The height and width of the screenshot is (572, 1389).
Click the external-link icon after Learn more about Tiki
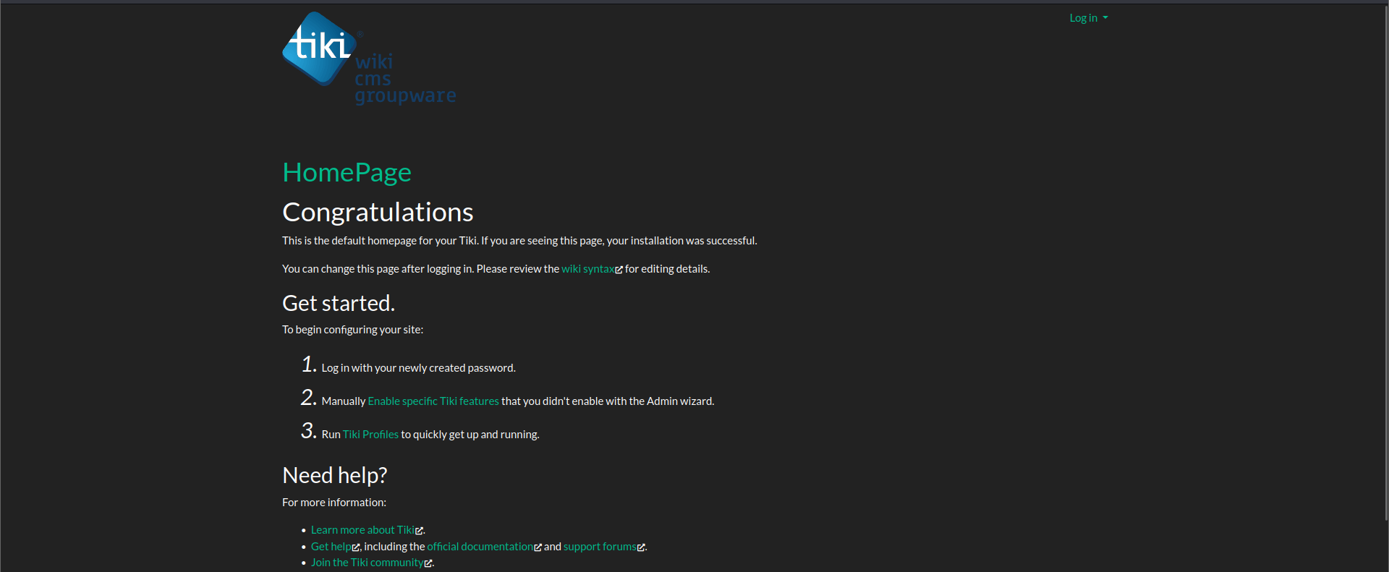click(419, 531)
